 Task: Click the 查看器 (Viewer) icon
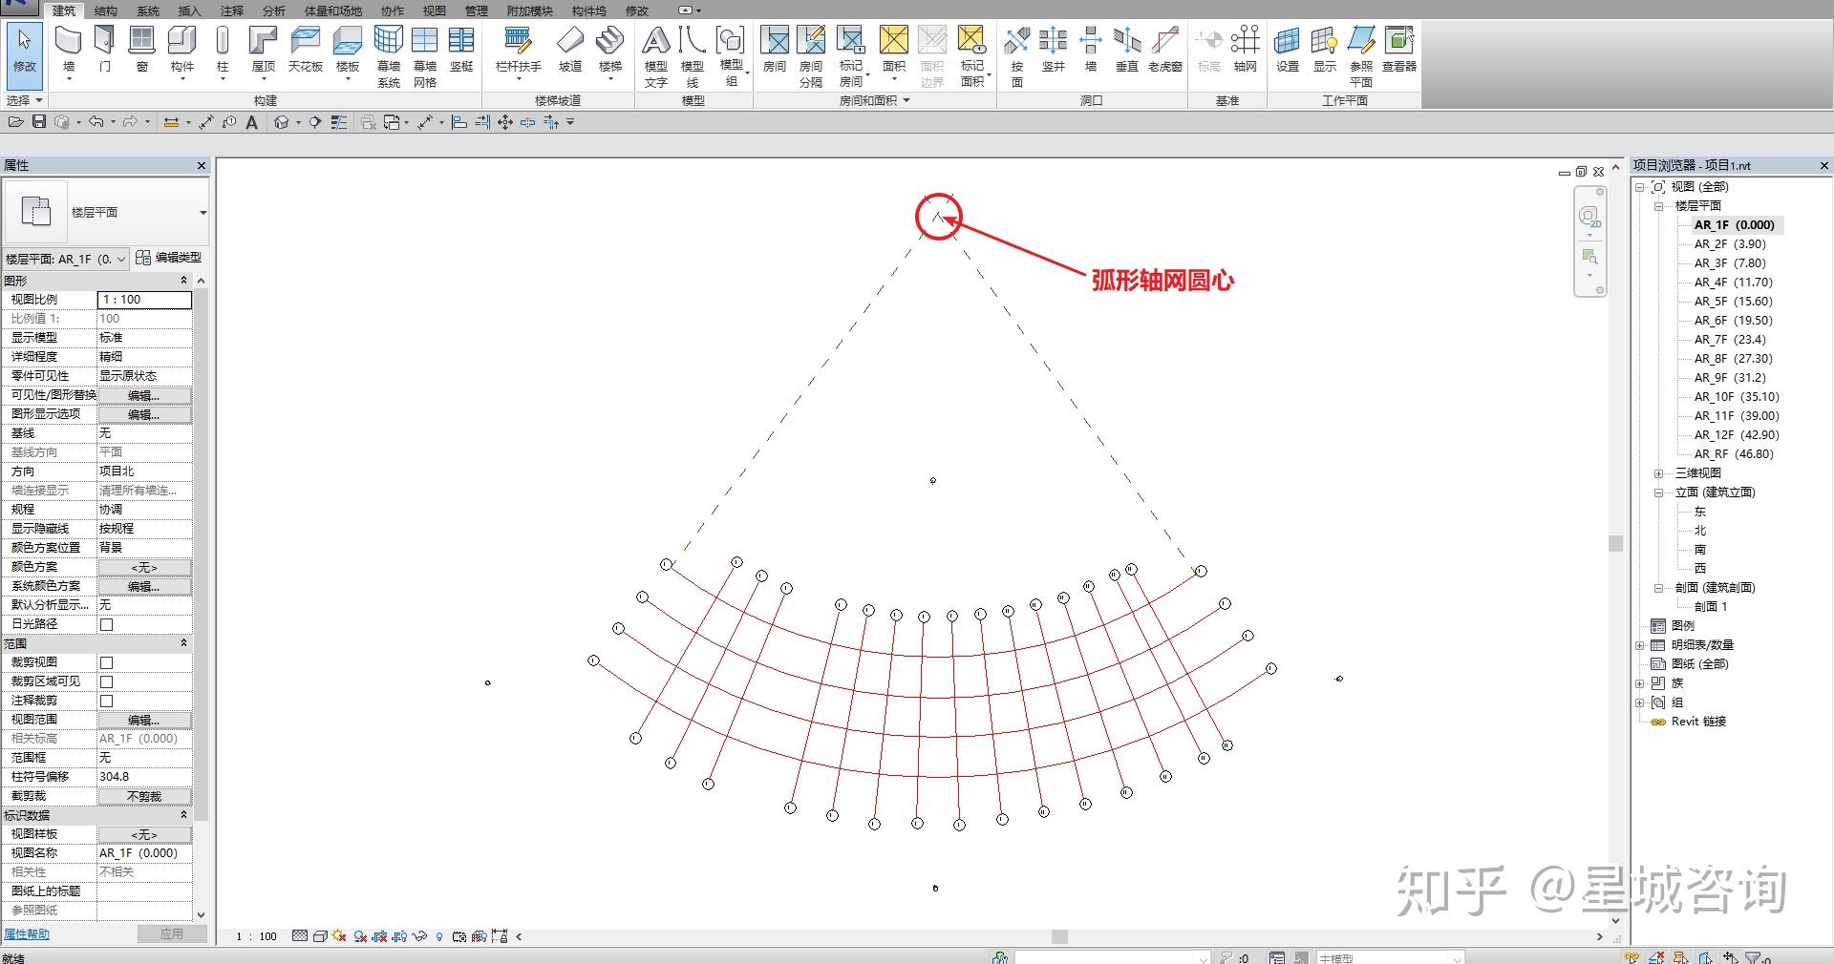[x=1399, y=50]
